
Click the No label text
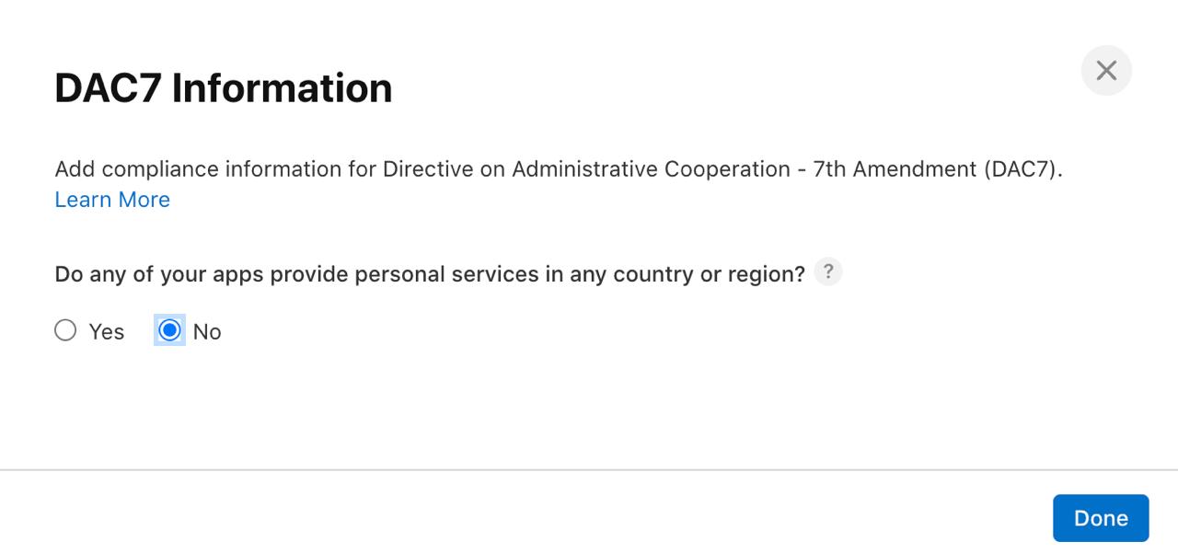coord(207,331)
